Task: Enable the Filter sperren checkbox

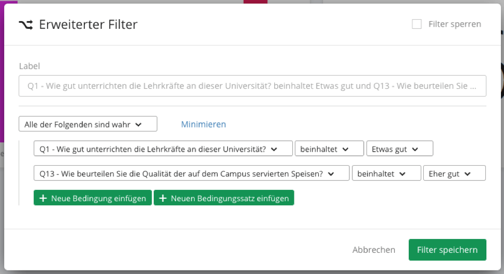Action: 417,24
